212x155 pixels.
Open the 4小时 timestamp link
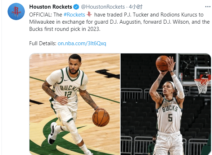135,7
